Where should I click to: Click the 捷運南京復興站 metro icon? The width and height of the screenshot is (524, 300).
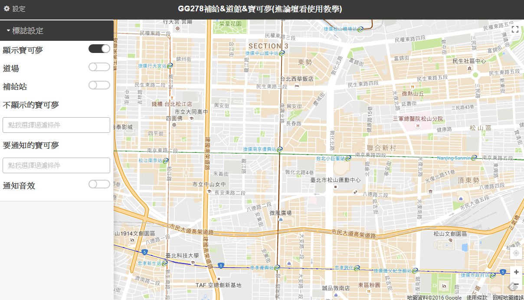280,149
